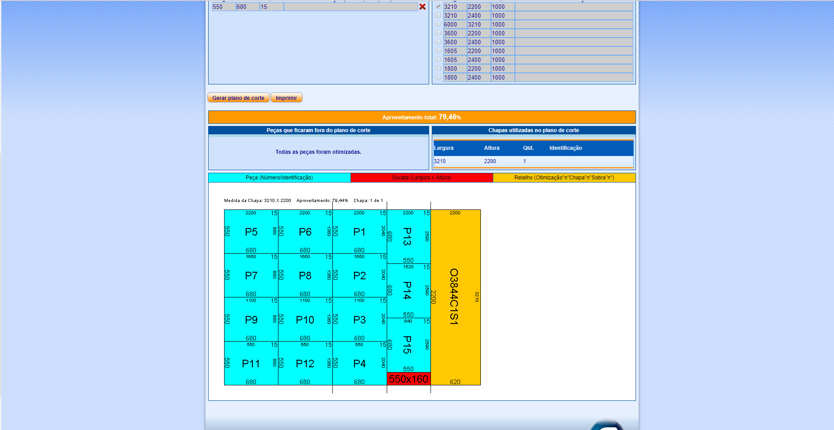834x430 pixels.
Task: Select the yellow O3844C1S1 offcut area
Action: (x=455, y=297)
